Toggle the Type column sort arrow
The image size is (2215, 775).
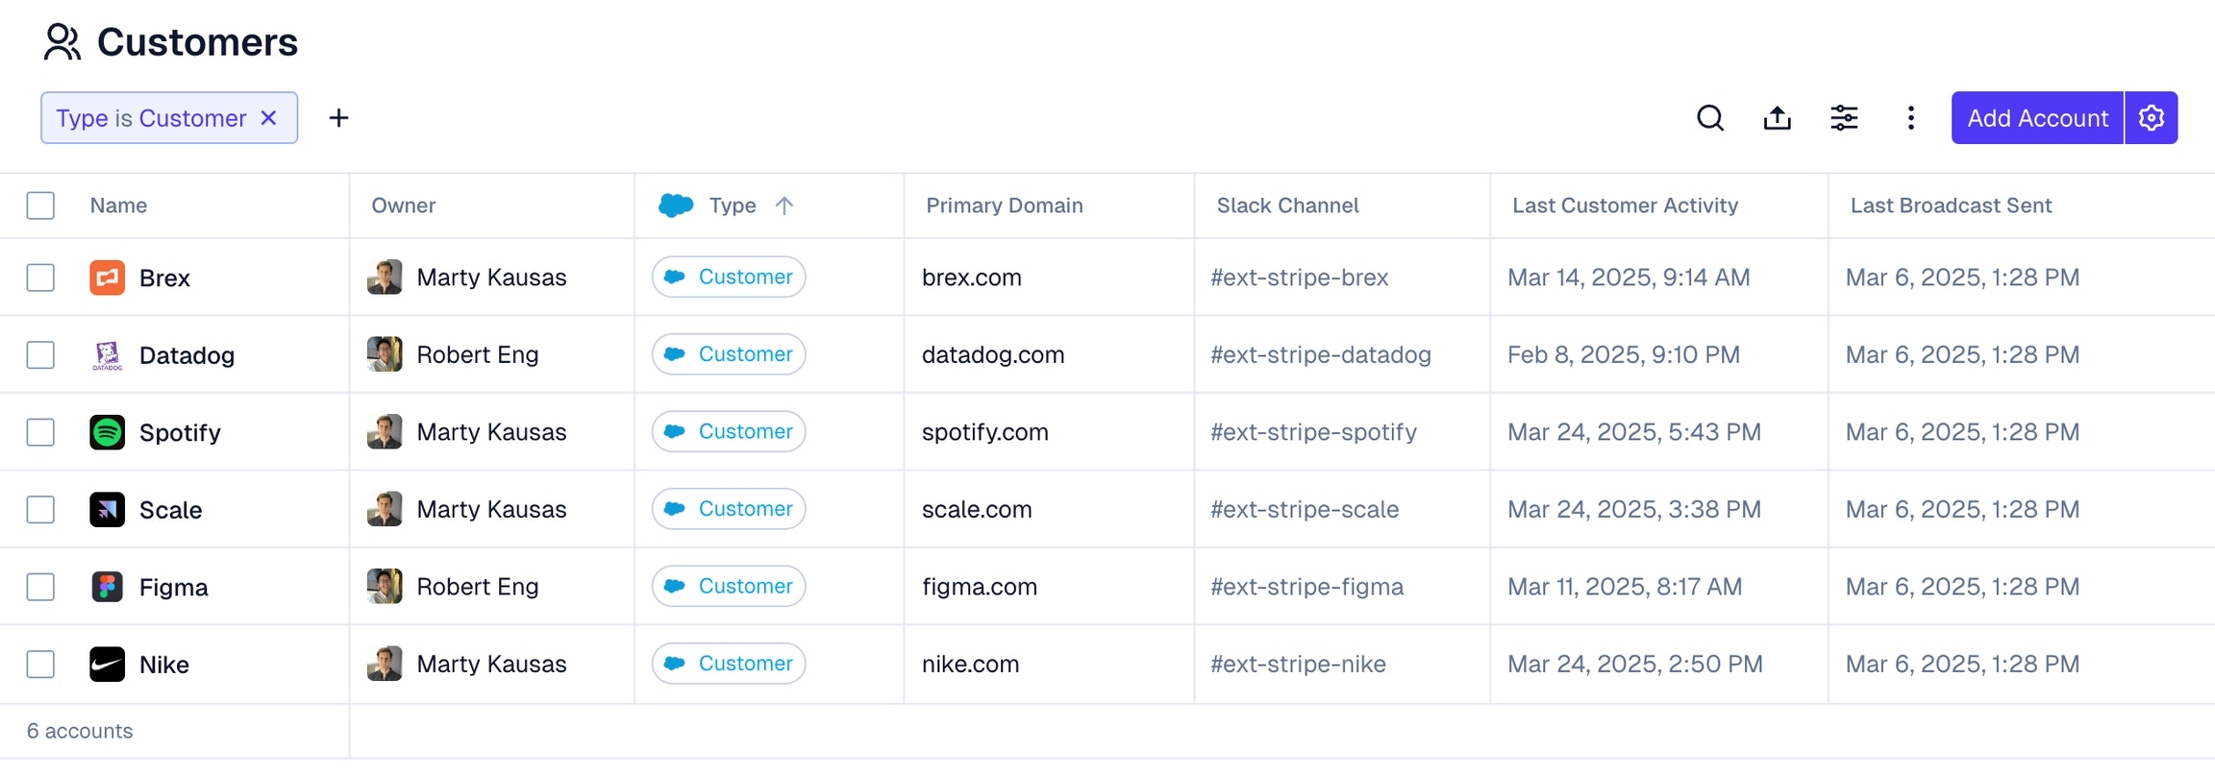pos(784,206)
